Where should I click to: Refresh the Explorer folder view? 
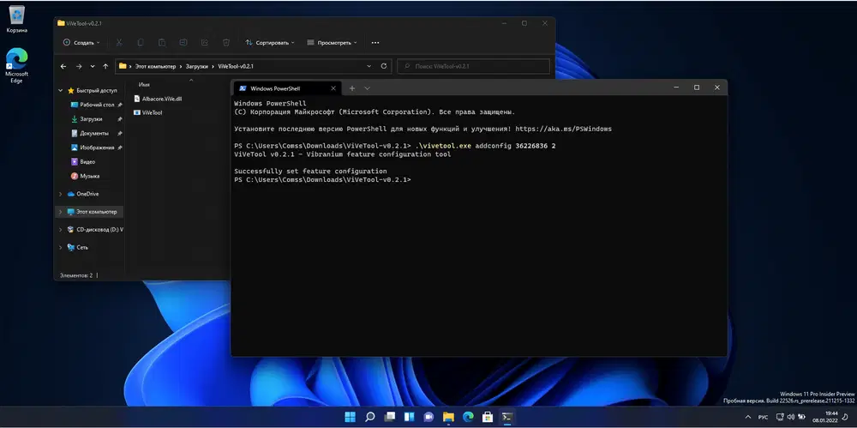pos(384,66)
